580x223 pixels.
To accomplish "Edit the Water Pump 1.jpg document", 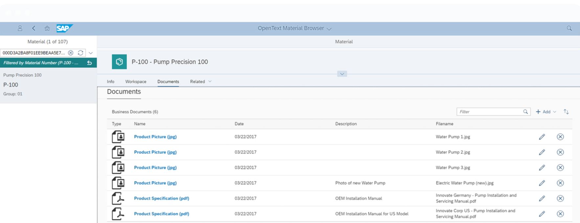I will pyautogui.click(x=542, y=137).
